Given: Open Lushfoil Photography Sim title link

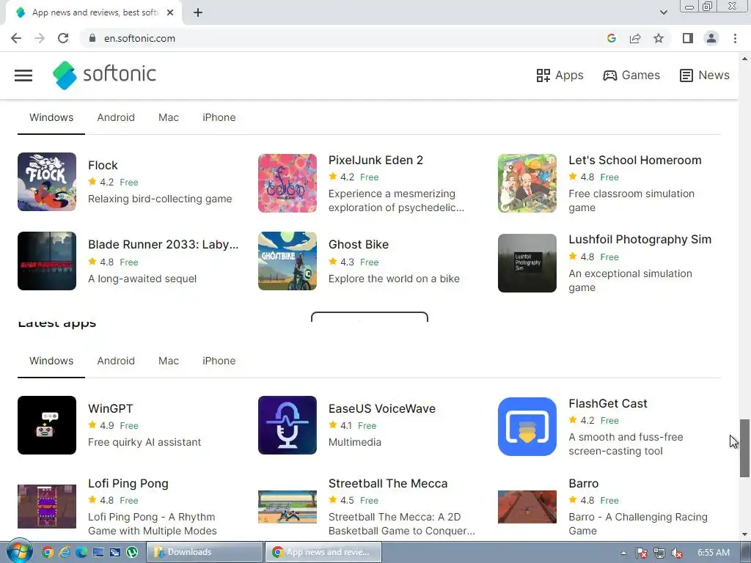Looking at the screenshot, I should [x=640, y=240].
